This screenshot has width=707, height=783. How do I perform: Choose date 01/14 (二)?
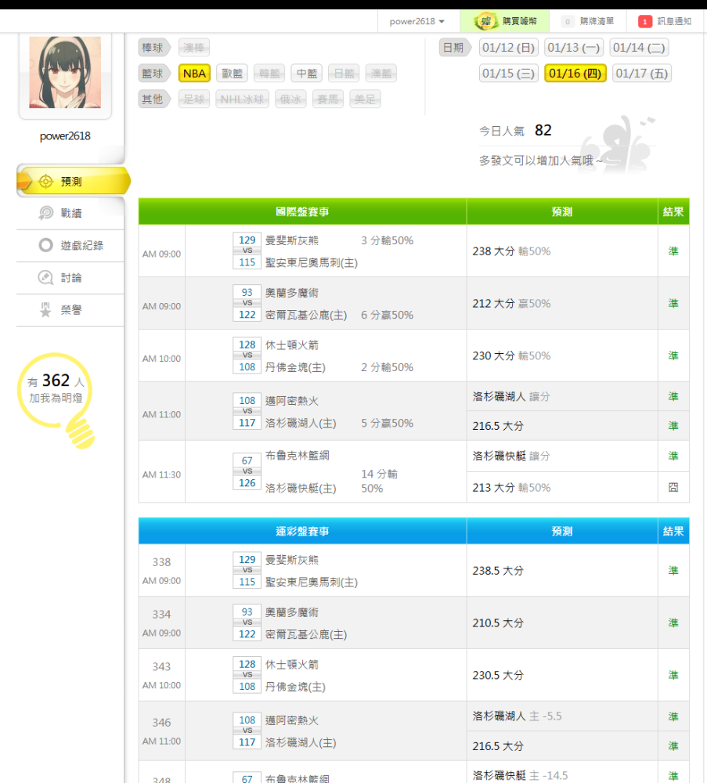(x=639, y=48)
